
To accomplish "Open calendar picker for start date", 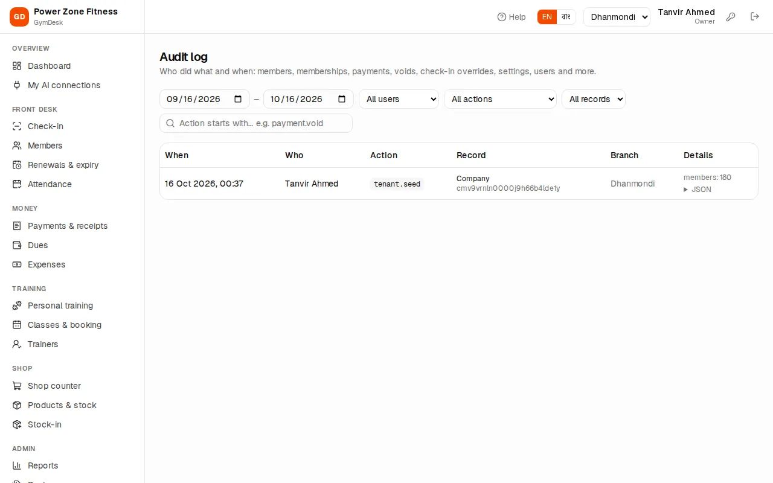I will [x=238, y=99].
